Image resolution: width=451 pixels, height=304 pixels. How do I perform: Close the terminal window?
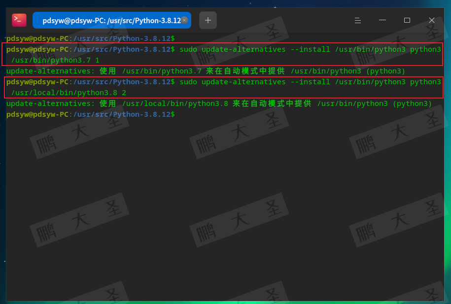432,20
